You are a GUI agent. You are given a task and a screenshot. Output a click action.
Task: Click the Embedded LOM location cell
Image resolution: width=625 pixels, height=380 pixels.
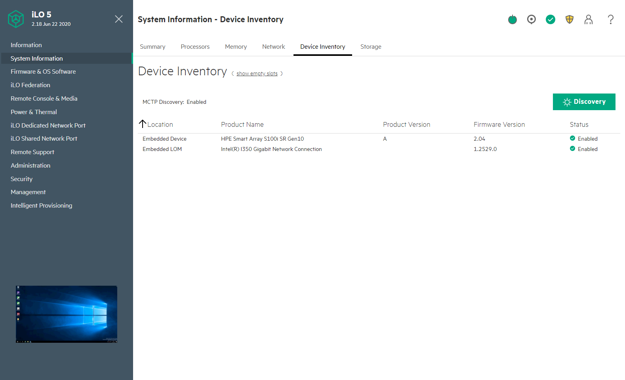point(162,149)
